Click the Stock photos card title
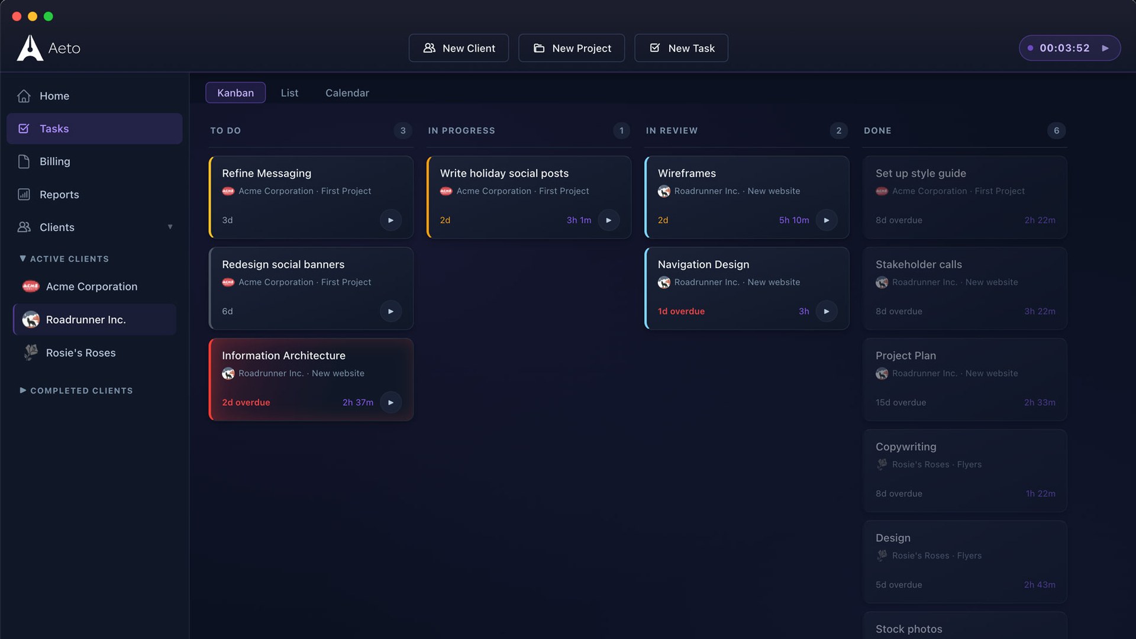The width and height of the screenshot is (1136, 639). tap(909, 629)
